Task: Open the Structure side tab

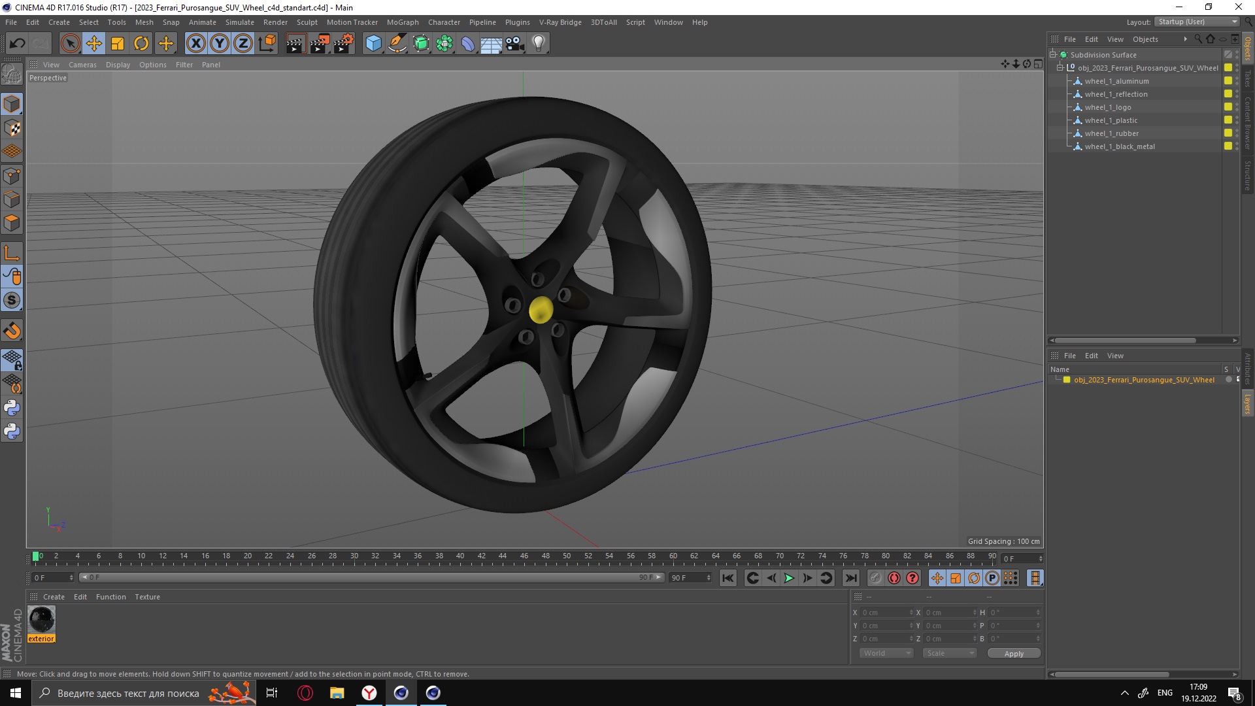Action: [1247, 175]
